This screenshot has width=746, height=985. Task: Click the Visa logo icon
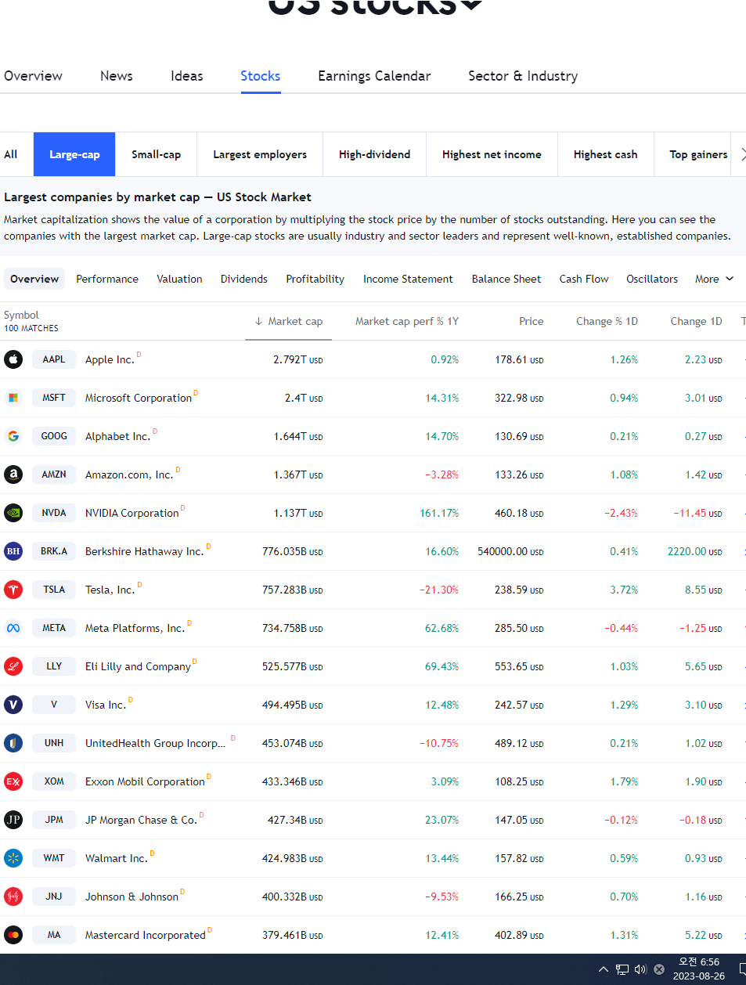13,705
